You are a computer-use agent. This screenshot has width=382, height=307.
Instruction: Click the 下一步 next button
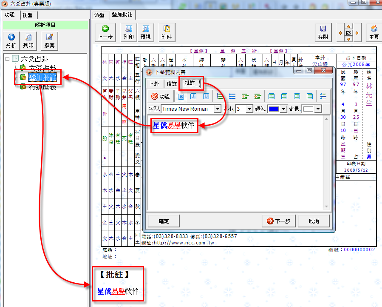(x=279, y=221)
